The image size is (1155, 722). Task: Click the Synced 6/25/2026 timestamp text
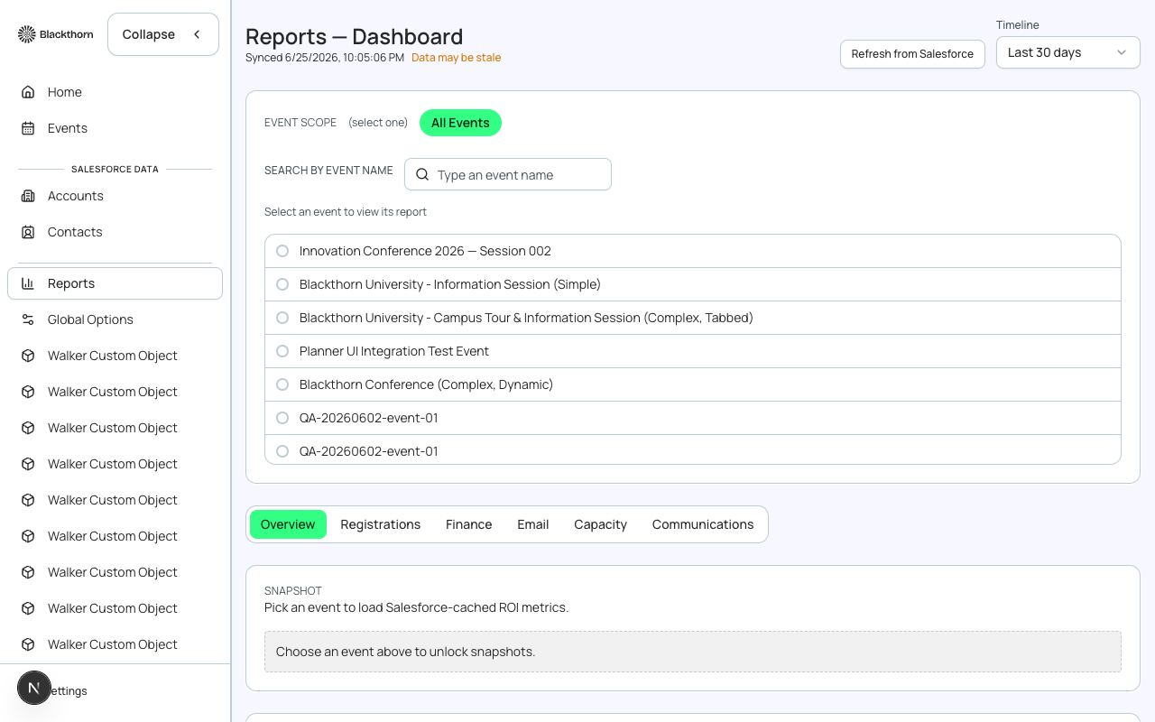coord(325,58)
